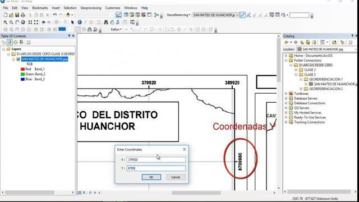The image size is (359, 202).
Task: Collapse the CLASE 3 folder
Action: click(x=296, y=75)
